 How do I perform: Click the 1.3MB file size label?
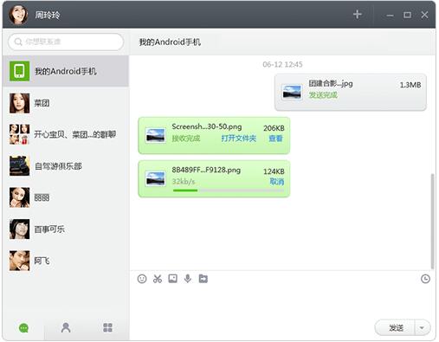tap(410, 85)
